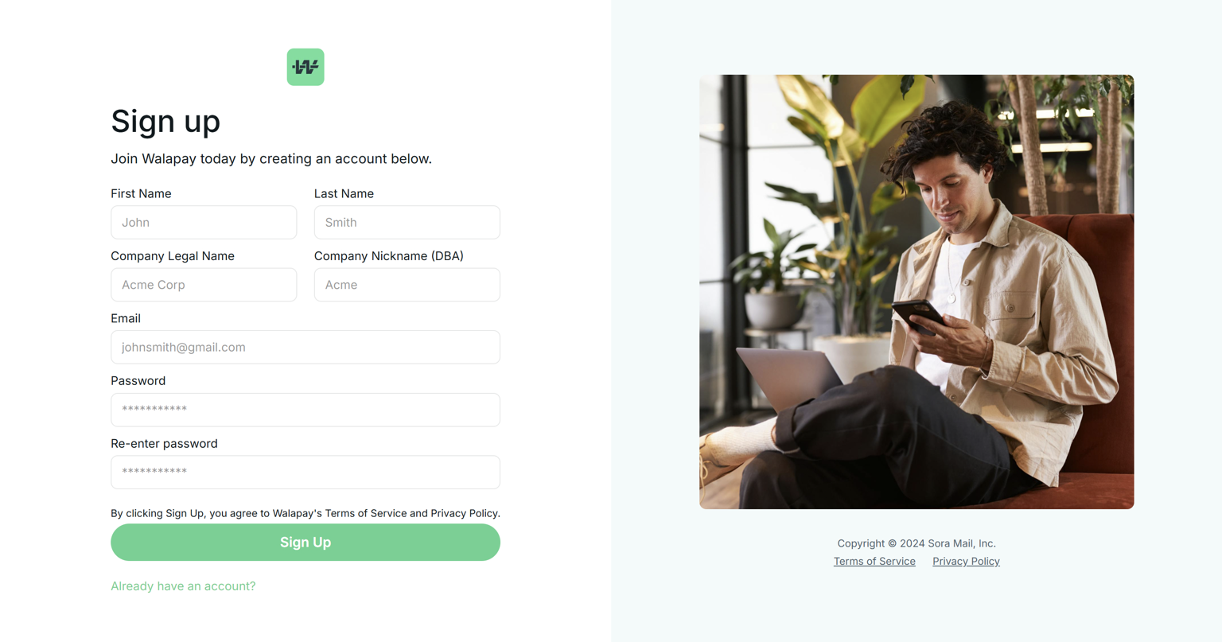Activate the Company Nickname box showing Acme
The image size is (1222, 642).
coord(407,285)
